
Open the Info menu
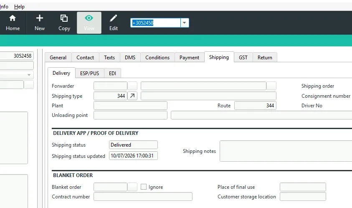(x=4, y=7)
